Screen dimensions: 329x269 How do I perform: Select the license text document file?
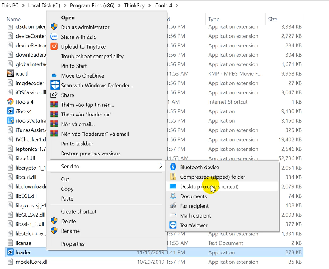(x=23, y=243)
